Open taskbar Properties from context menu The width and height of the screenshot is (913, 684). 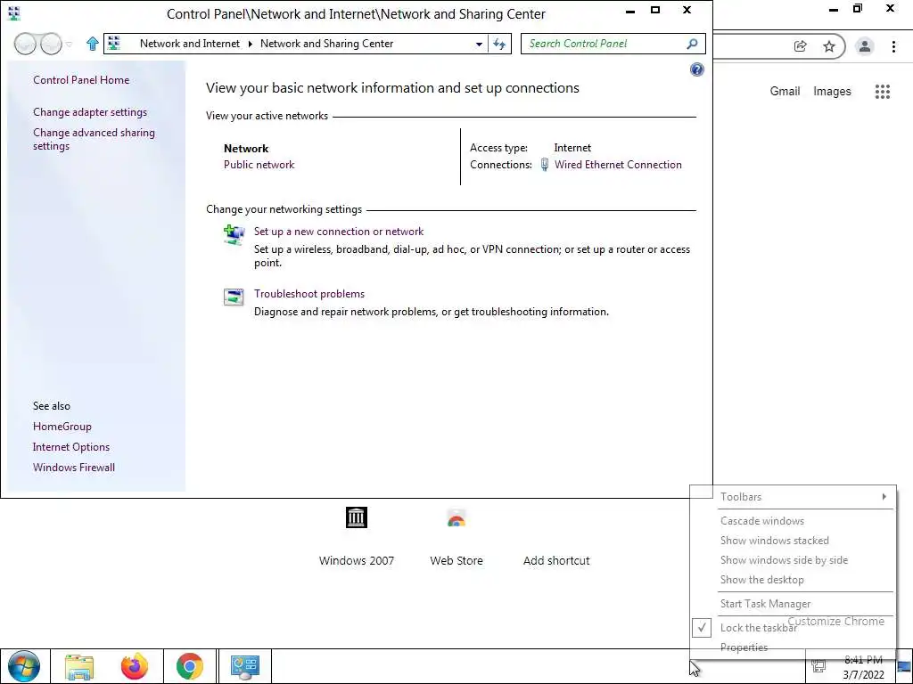744,647
